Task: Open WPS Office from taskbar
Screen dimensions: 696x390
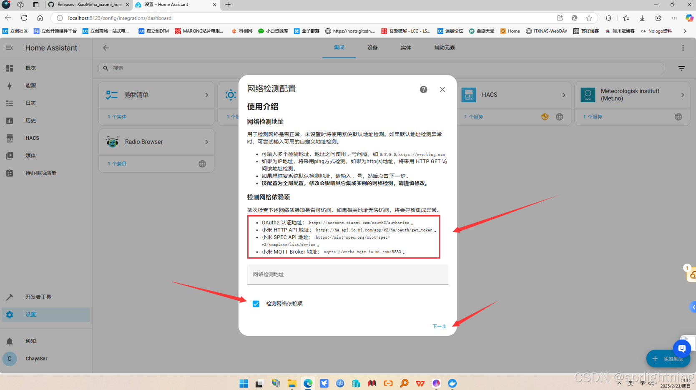Action: [x=420, y=383]
